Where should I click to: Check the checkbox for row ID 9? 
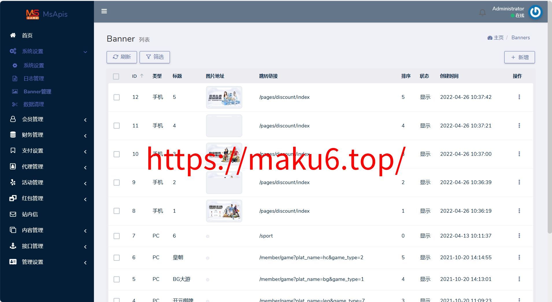click(x=116, y=182)
